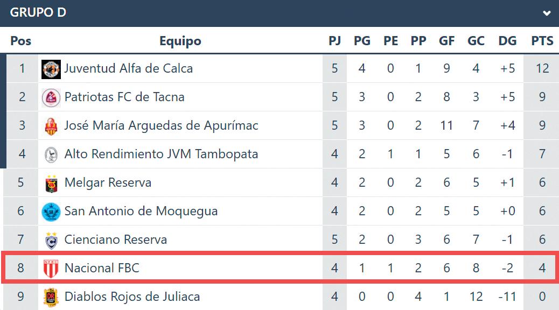Open the Melgar Reserva team name
The width and height of the screenshot is (559, 310).
point(108,182)
